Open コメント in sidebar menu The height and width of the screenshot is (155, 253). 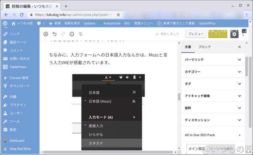click(x=13, y=50)
